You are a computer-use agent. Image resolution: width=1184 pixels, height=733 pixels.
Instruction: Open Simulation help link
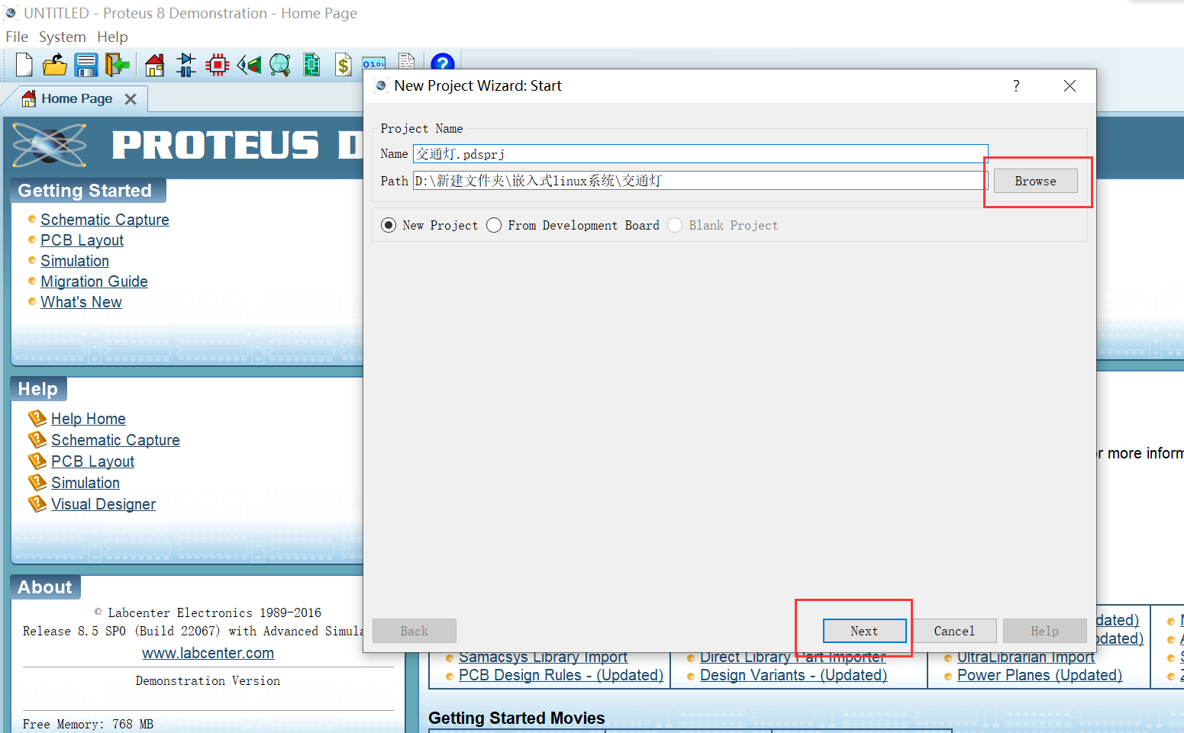pos(85,483)
